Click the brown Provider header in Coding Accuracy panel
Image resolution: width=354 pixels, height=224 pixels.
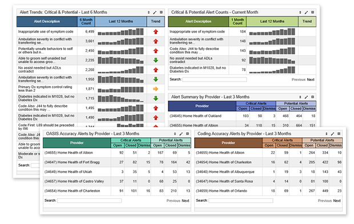[x=228, y=143]
